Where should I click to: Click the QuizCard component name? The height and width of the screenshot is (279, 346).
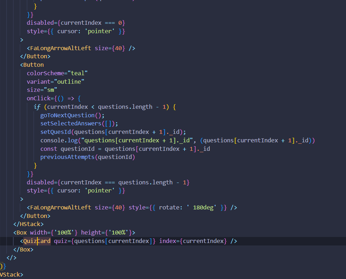37,241
